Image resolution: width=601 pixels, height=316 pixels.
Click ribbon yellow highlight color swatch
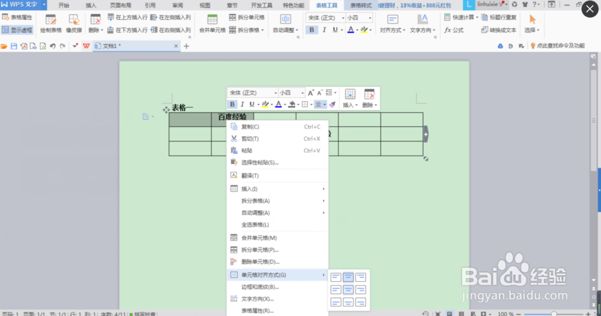click(x=364, y=29)
